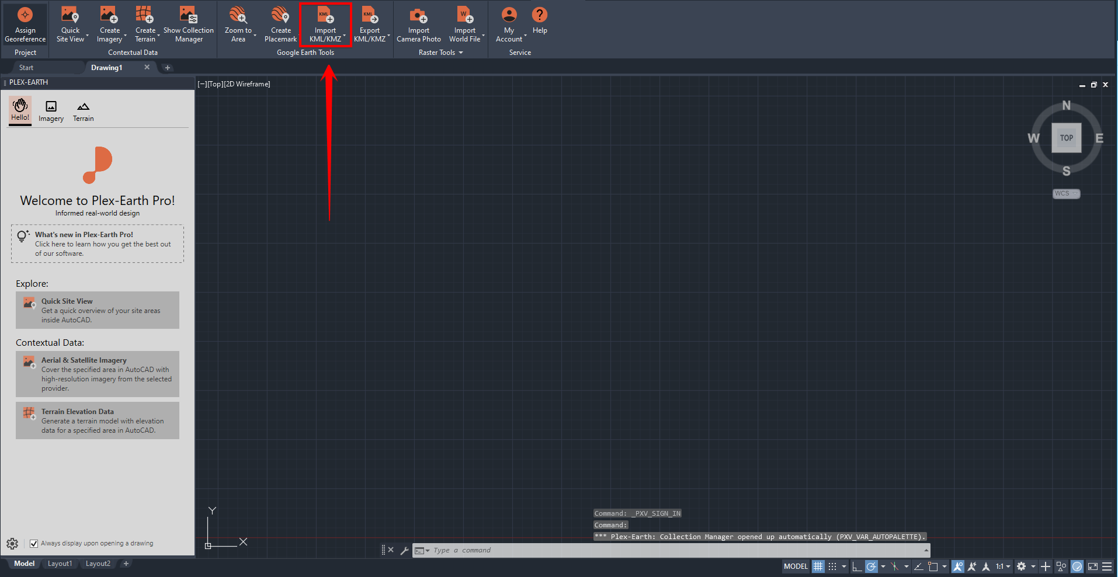Open the Terrain tab in Plex-Earth palette
1118x577 pixels.
83,111
